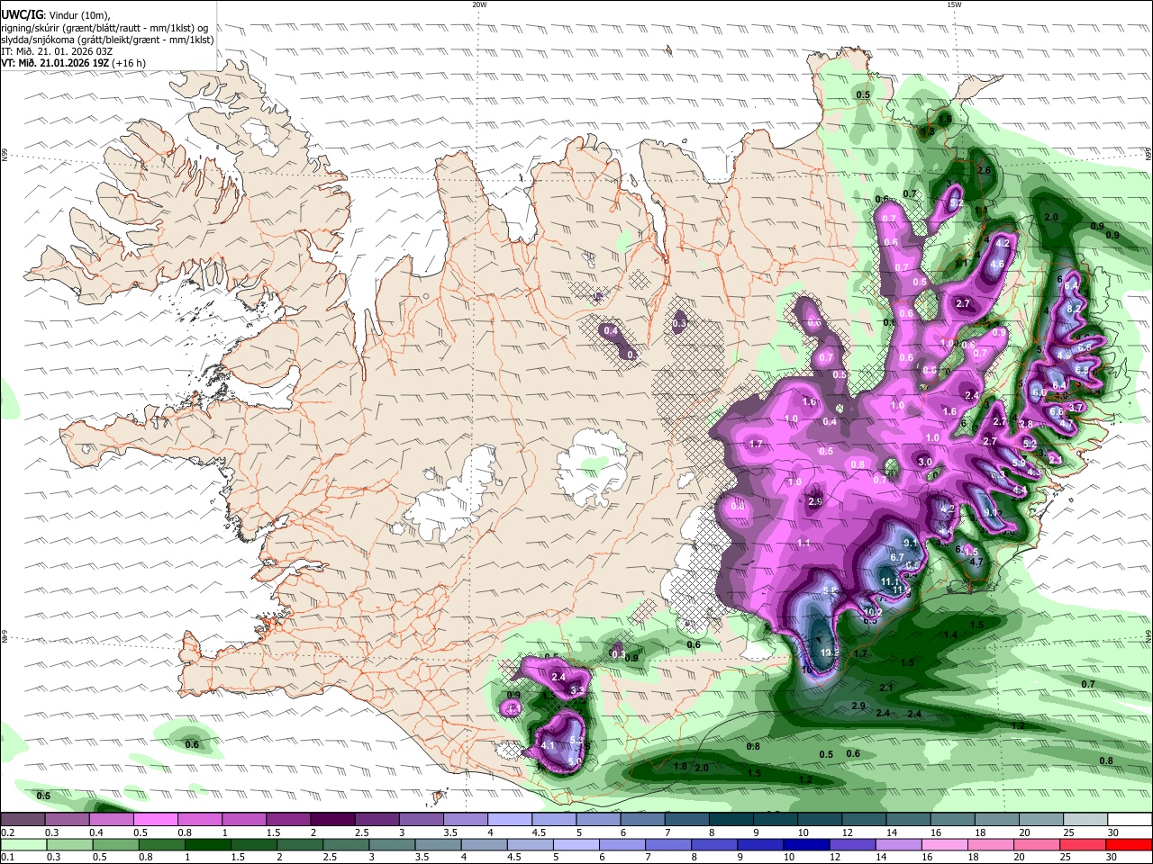Click the '10.2' precipitation value on the map
The image size is (1153, 864).
(872, 612)
